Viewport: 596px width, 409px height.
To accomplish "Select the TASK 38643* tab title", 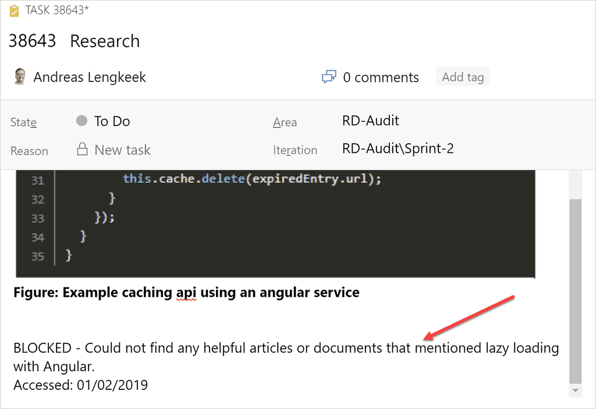I will (x=57, y=10).
